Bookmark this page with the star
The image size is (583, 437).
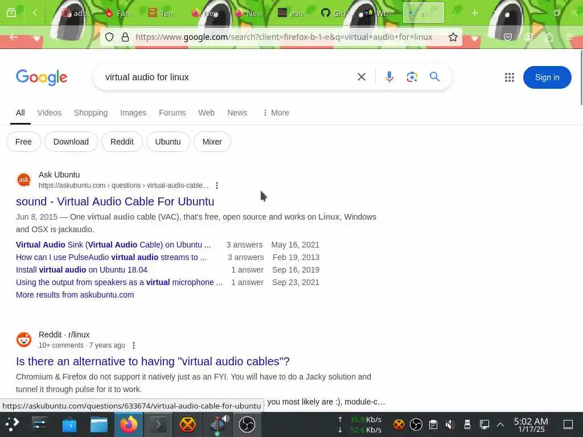(x=453, y=37)
